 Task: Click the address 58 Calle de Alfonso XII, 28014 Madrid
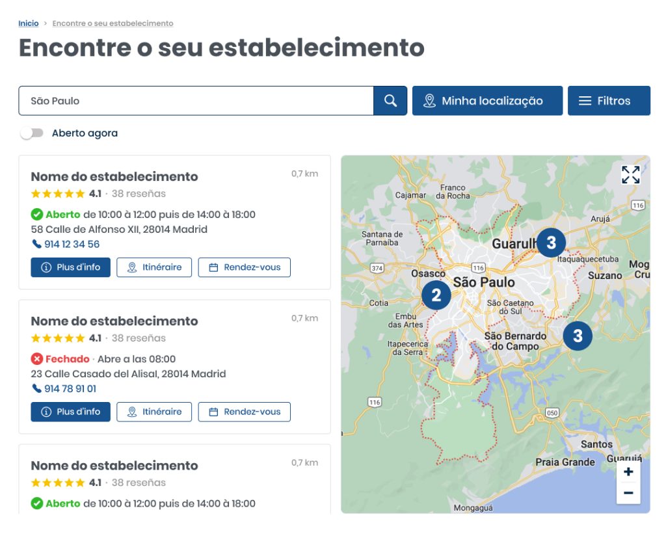click(x=120, y=230)
